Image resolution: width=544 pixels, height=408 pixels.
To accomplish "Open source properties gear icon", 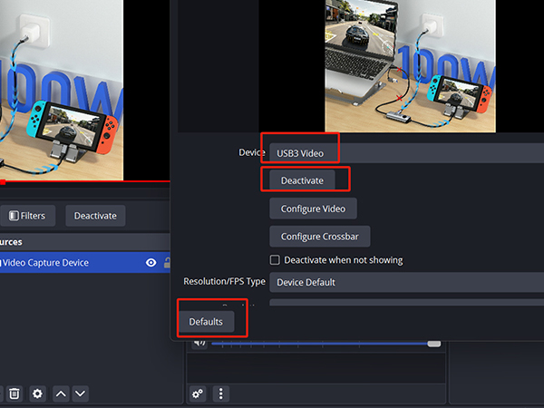I will 37,393.
